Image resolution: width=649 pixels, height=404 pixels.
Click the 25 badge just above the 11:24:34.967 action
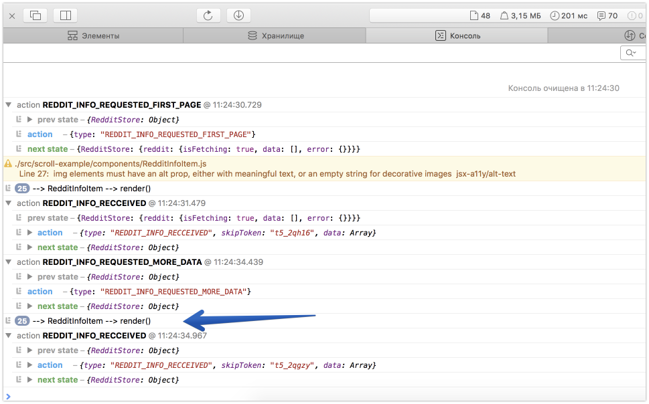pos(22,321)
